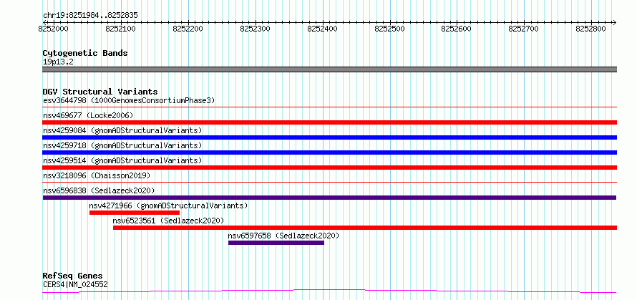This screenshot has height=300, width=637.
Task: Click the 8252600 ruler tick label
Action: (457, 29)
